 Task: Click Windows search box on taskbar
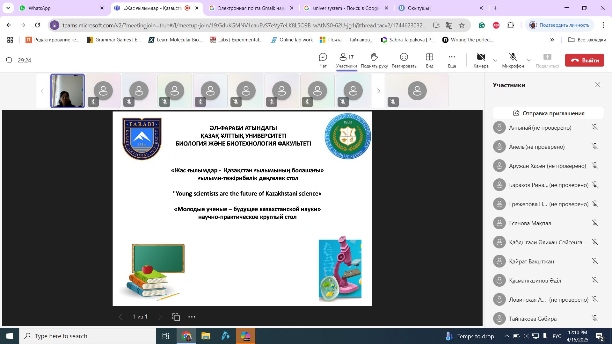pyautogui.click(x=88, y=336)
